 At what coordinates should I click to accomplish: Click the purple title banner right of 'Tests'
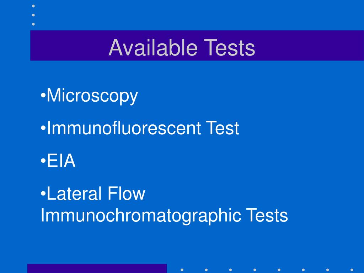[310, 45]
